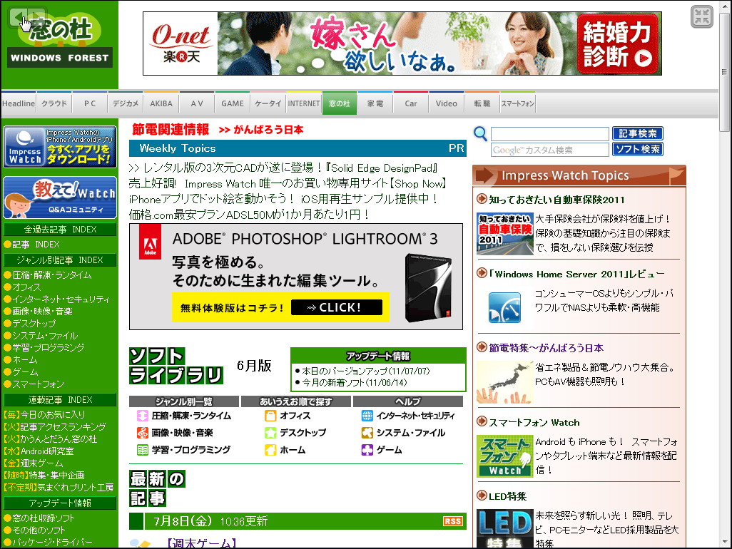This screenshot has height=549, width=732.
Task: Open the 窓の杜 Windows Forest logo
Action: (60, 41)
